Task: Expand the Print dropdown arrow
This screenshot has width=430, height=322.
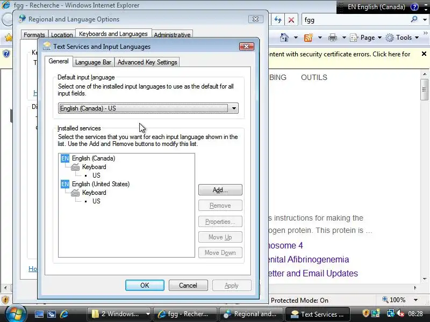Action: (344, 37)
